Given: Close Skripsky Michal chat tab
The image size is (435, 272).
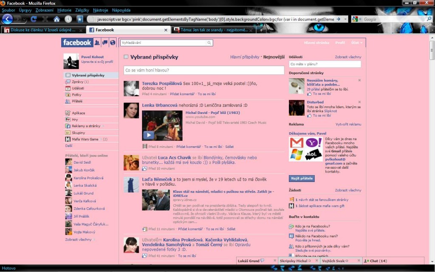Looking at the screenshot, I should [x=317, y=261].
